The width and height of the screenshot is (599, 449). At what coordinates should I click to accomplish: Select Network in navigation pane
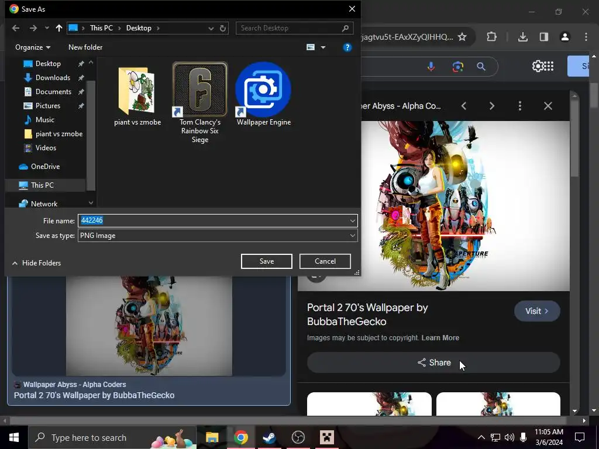click(43, 204)
